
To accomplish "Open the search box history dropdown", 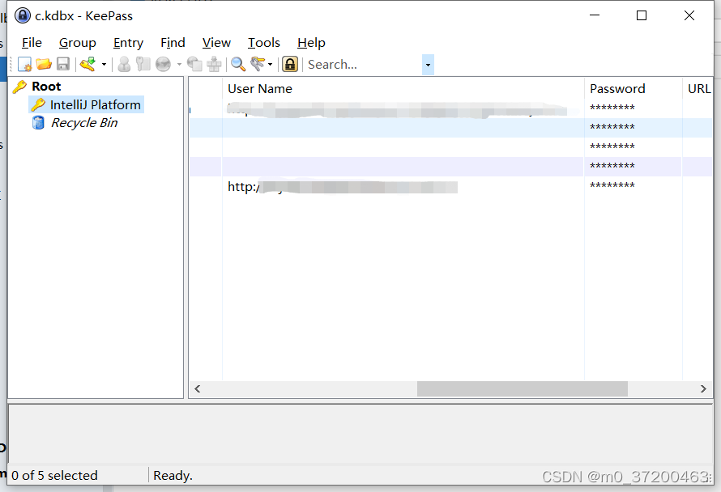I will (428, 65).
